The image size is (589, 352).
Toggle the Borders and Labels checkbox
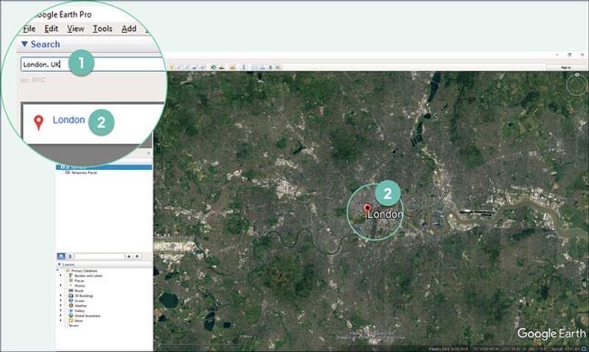click(65, 275)
